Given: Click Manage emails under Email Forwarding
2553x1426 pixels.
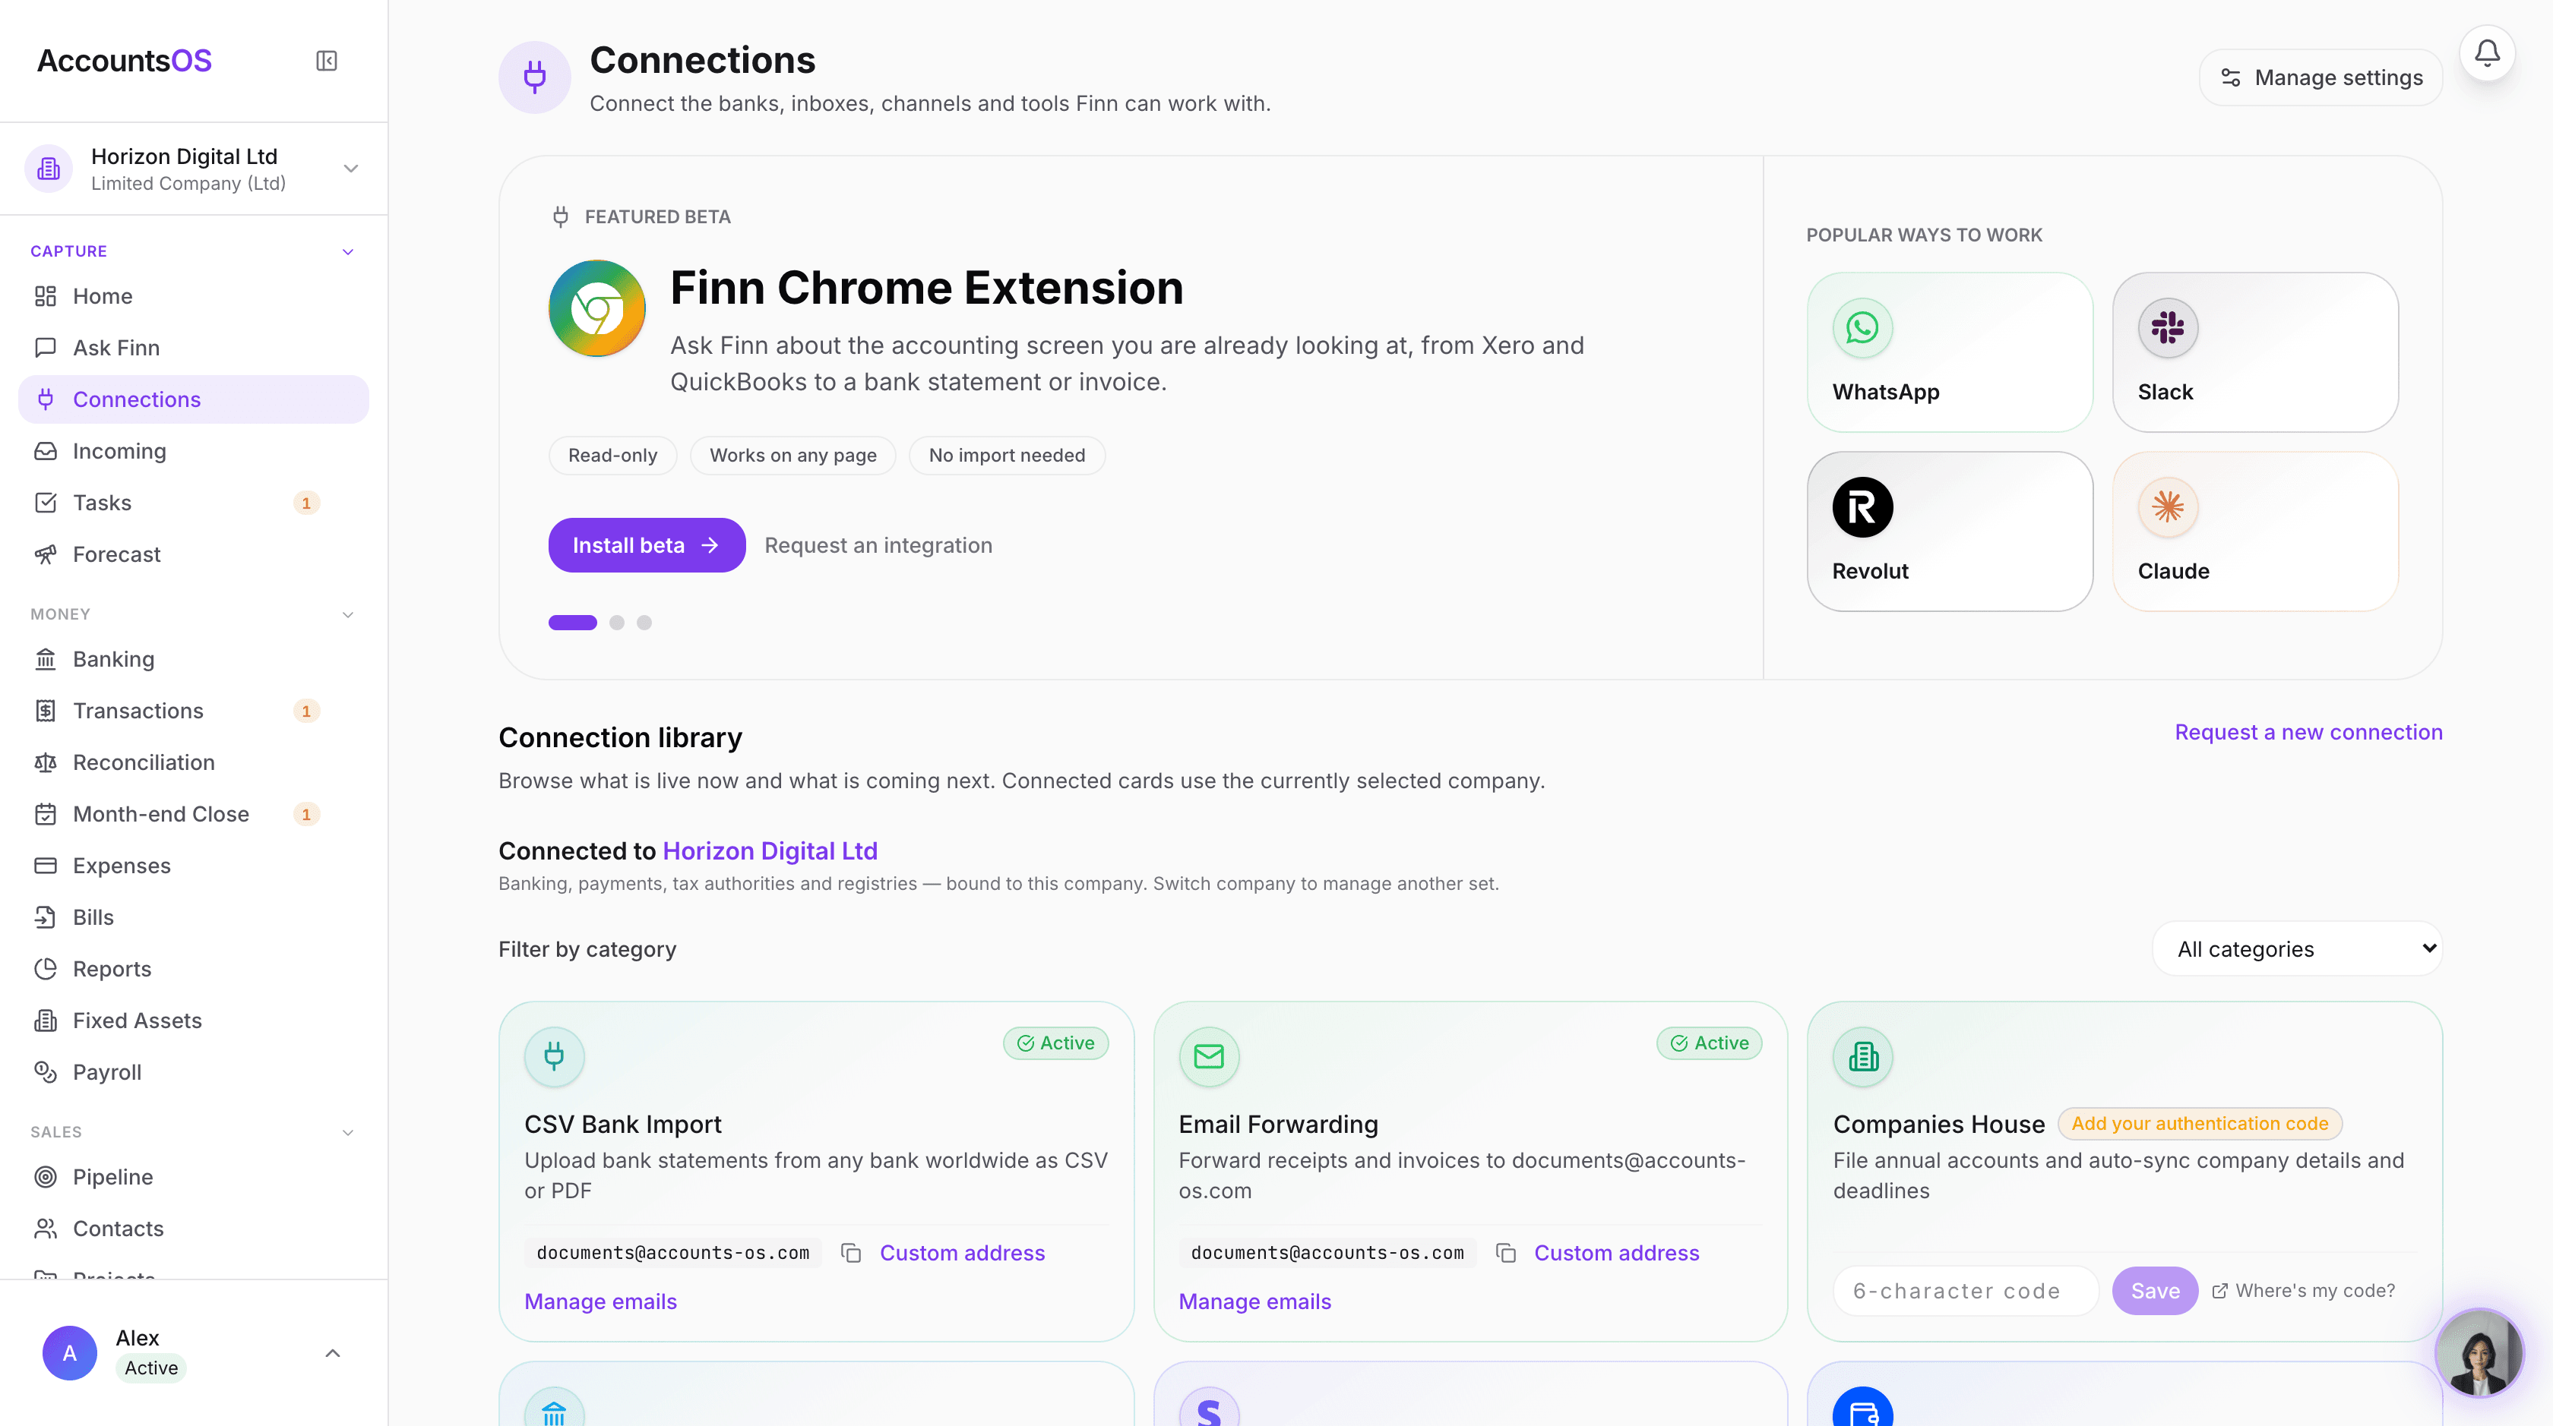Looking at the screenshot, I should pos(1254,1301).
